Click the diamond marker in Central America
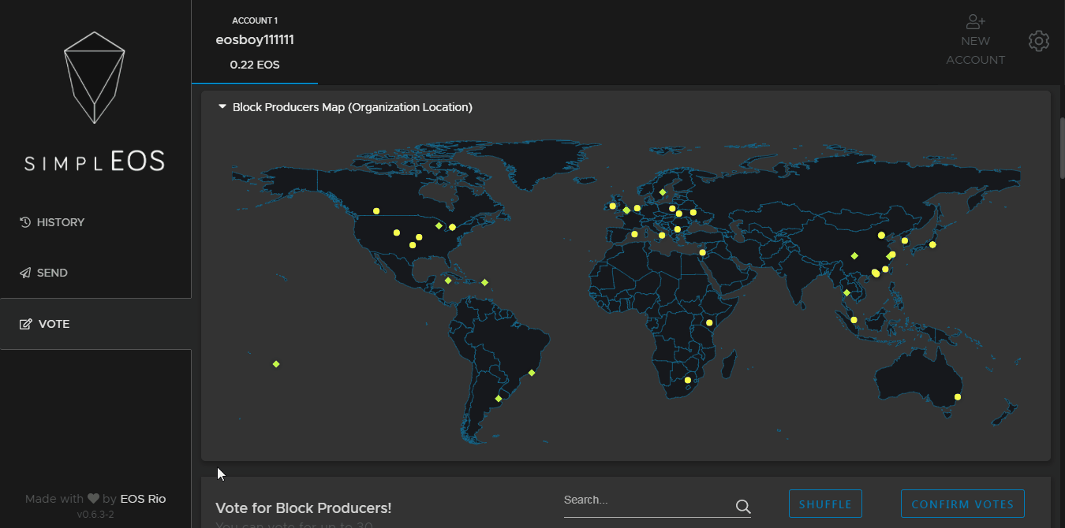1065x528 pixels. tap(448, 281)
